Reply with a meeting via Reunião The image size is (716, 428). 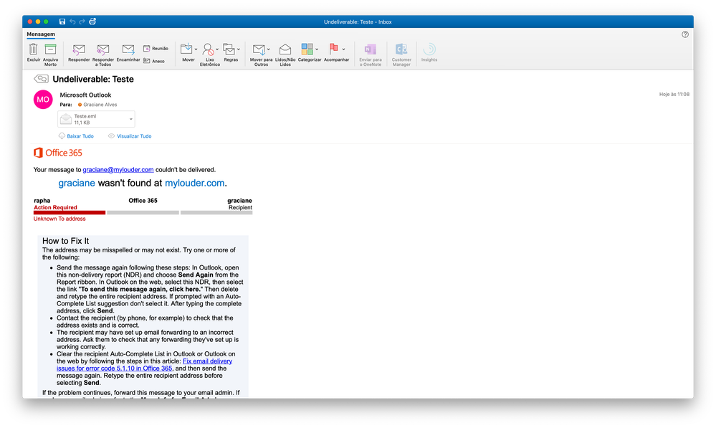coord(156,49)
